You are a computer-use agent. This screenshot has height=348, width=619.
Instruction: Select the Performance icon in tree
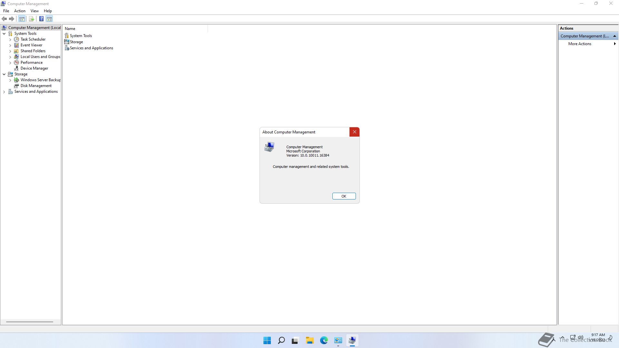coord(16,63)
